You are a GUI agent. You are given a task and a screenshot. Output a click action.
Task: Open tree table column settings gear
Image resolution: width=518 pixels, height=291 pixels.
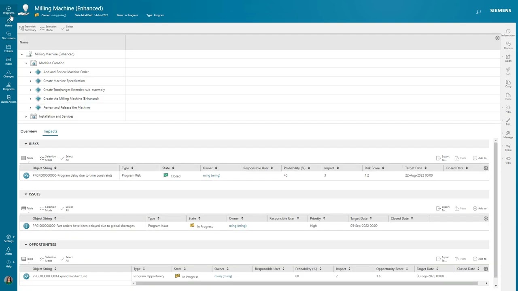[497, 38]
